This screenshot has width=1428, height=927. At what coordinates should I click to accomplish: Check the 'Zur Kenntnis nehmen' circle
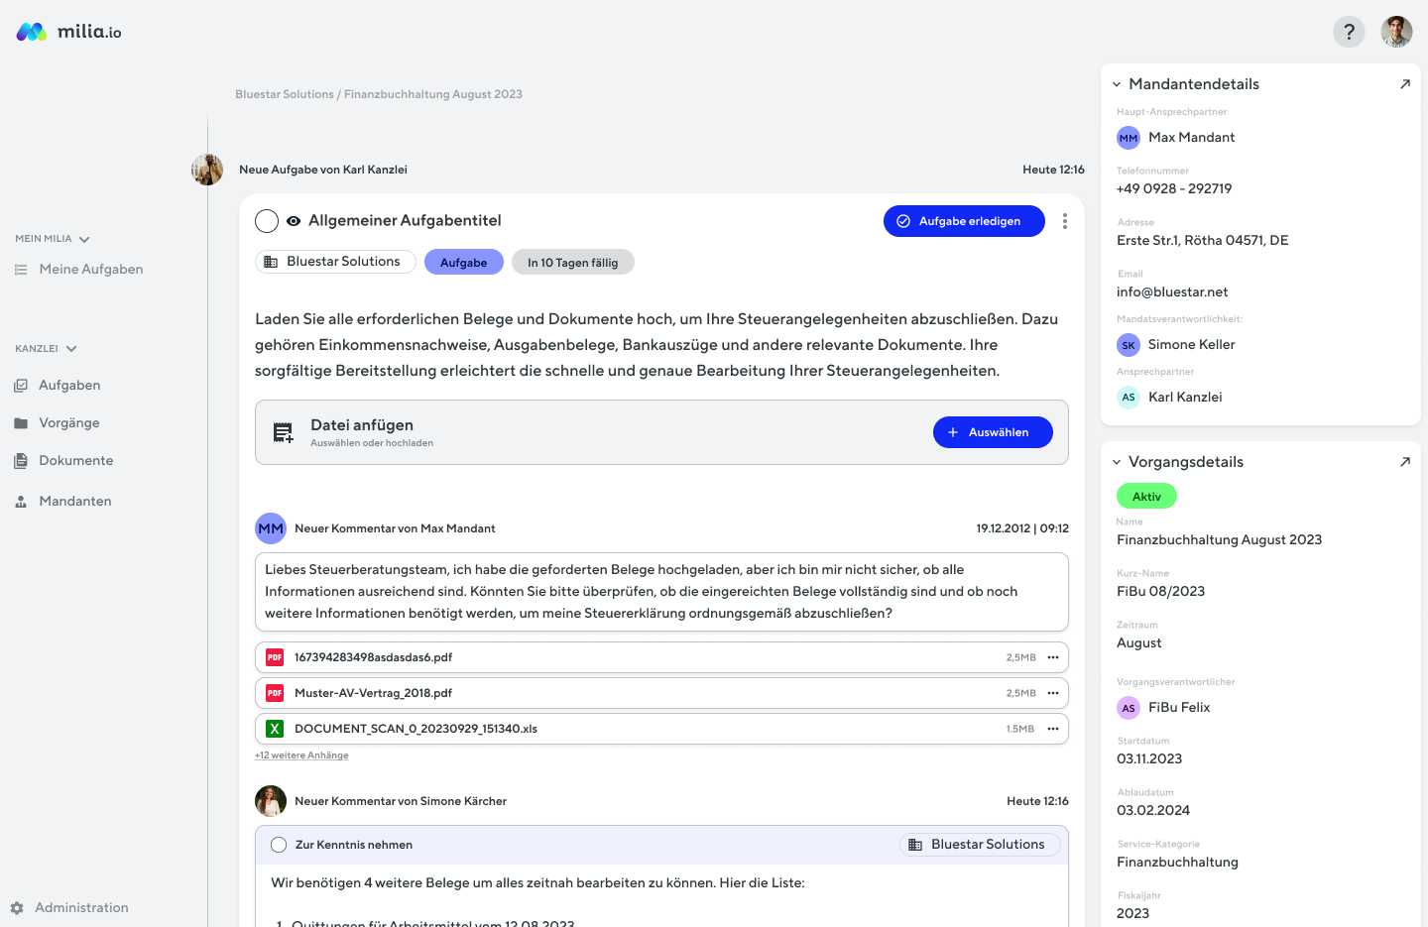pyautogui.click(x=279, y=845)
